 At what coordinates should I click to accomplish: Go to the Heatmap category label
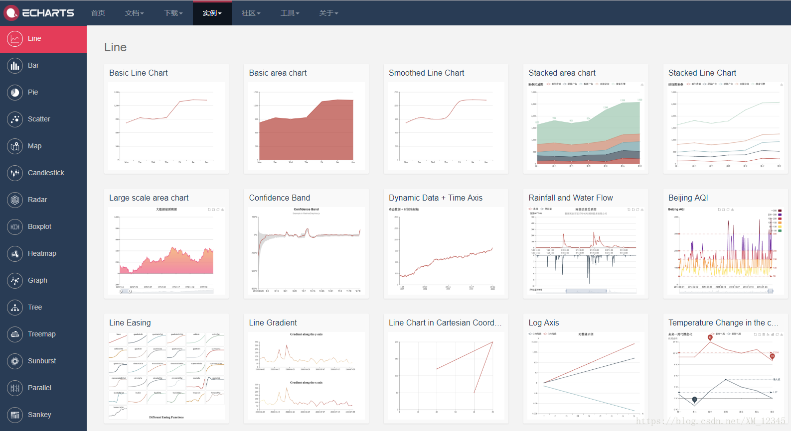click(x=42, y=253)
